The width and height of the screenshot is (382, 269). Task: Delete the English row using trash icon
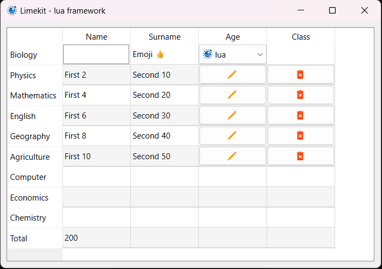coord(300,116)
